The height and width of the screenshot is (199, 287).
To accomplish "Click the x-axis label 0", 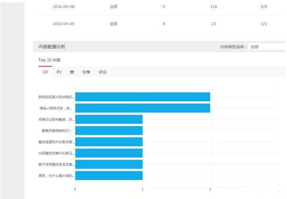I will 75,189.
